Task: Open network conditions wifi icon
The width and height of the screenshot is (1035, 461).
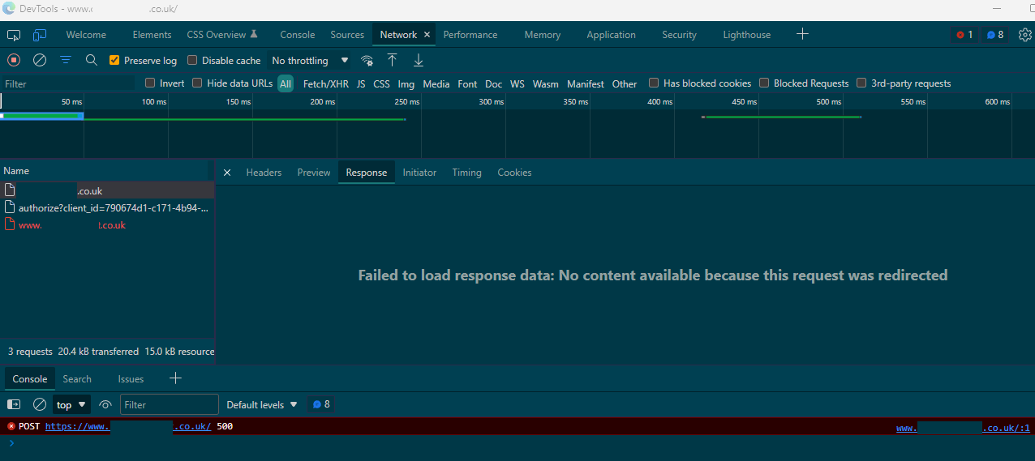Action: pos(367,60)
